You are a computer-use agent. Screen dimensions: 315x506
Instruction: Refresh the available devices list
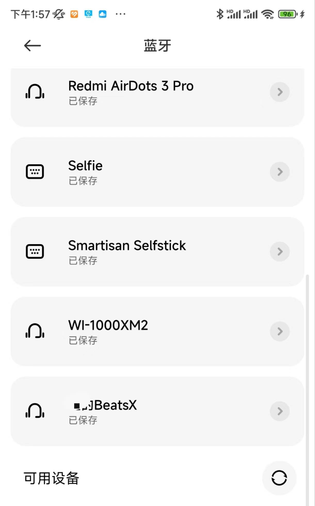(279, 478)
